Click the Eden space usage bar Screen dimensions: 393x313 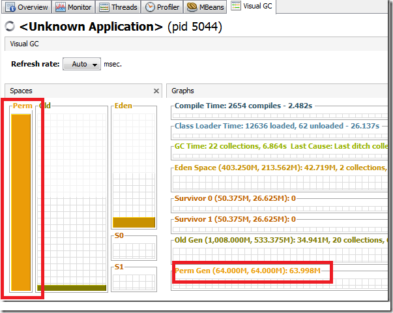[134, 222]
